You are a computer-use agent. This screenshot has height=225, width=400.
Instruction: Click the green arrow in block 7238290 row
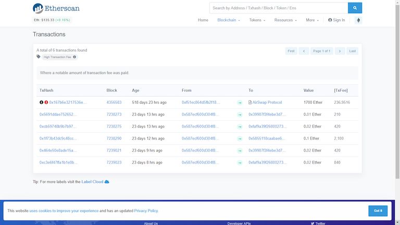[240, 139]
